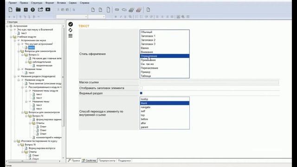Viewport: 297px width, 167px height.
Task: Select 'Заголовок 1' style
Action: point(165,36)
